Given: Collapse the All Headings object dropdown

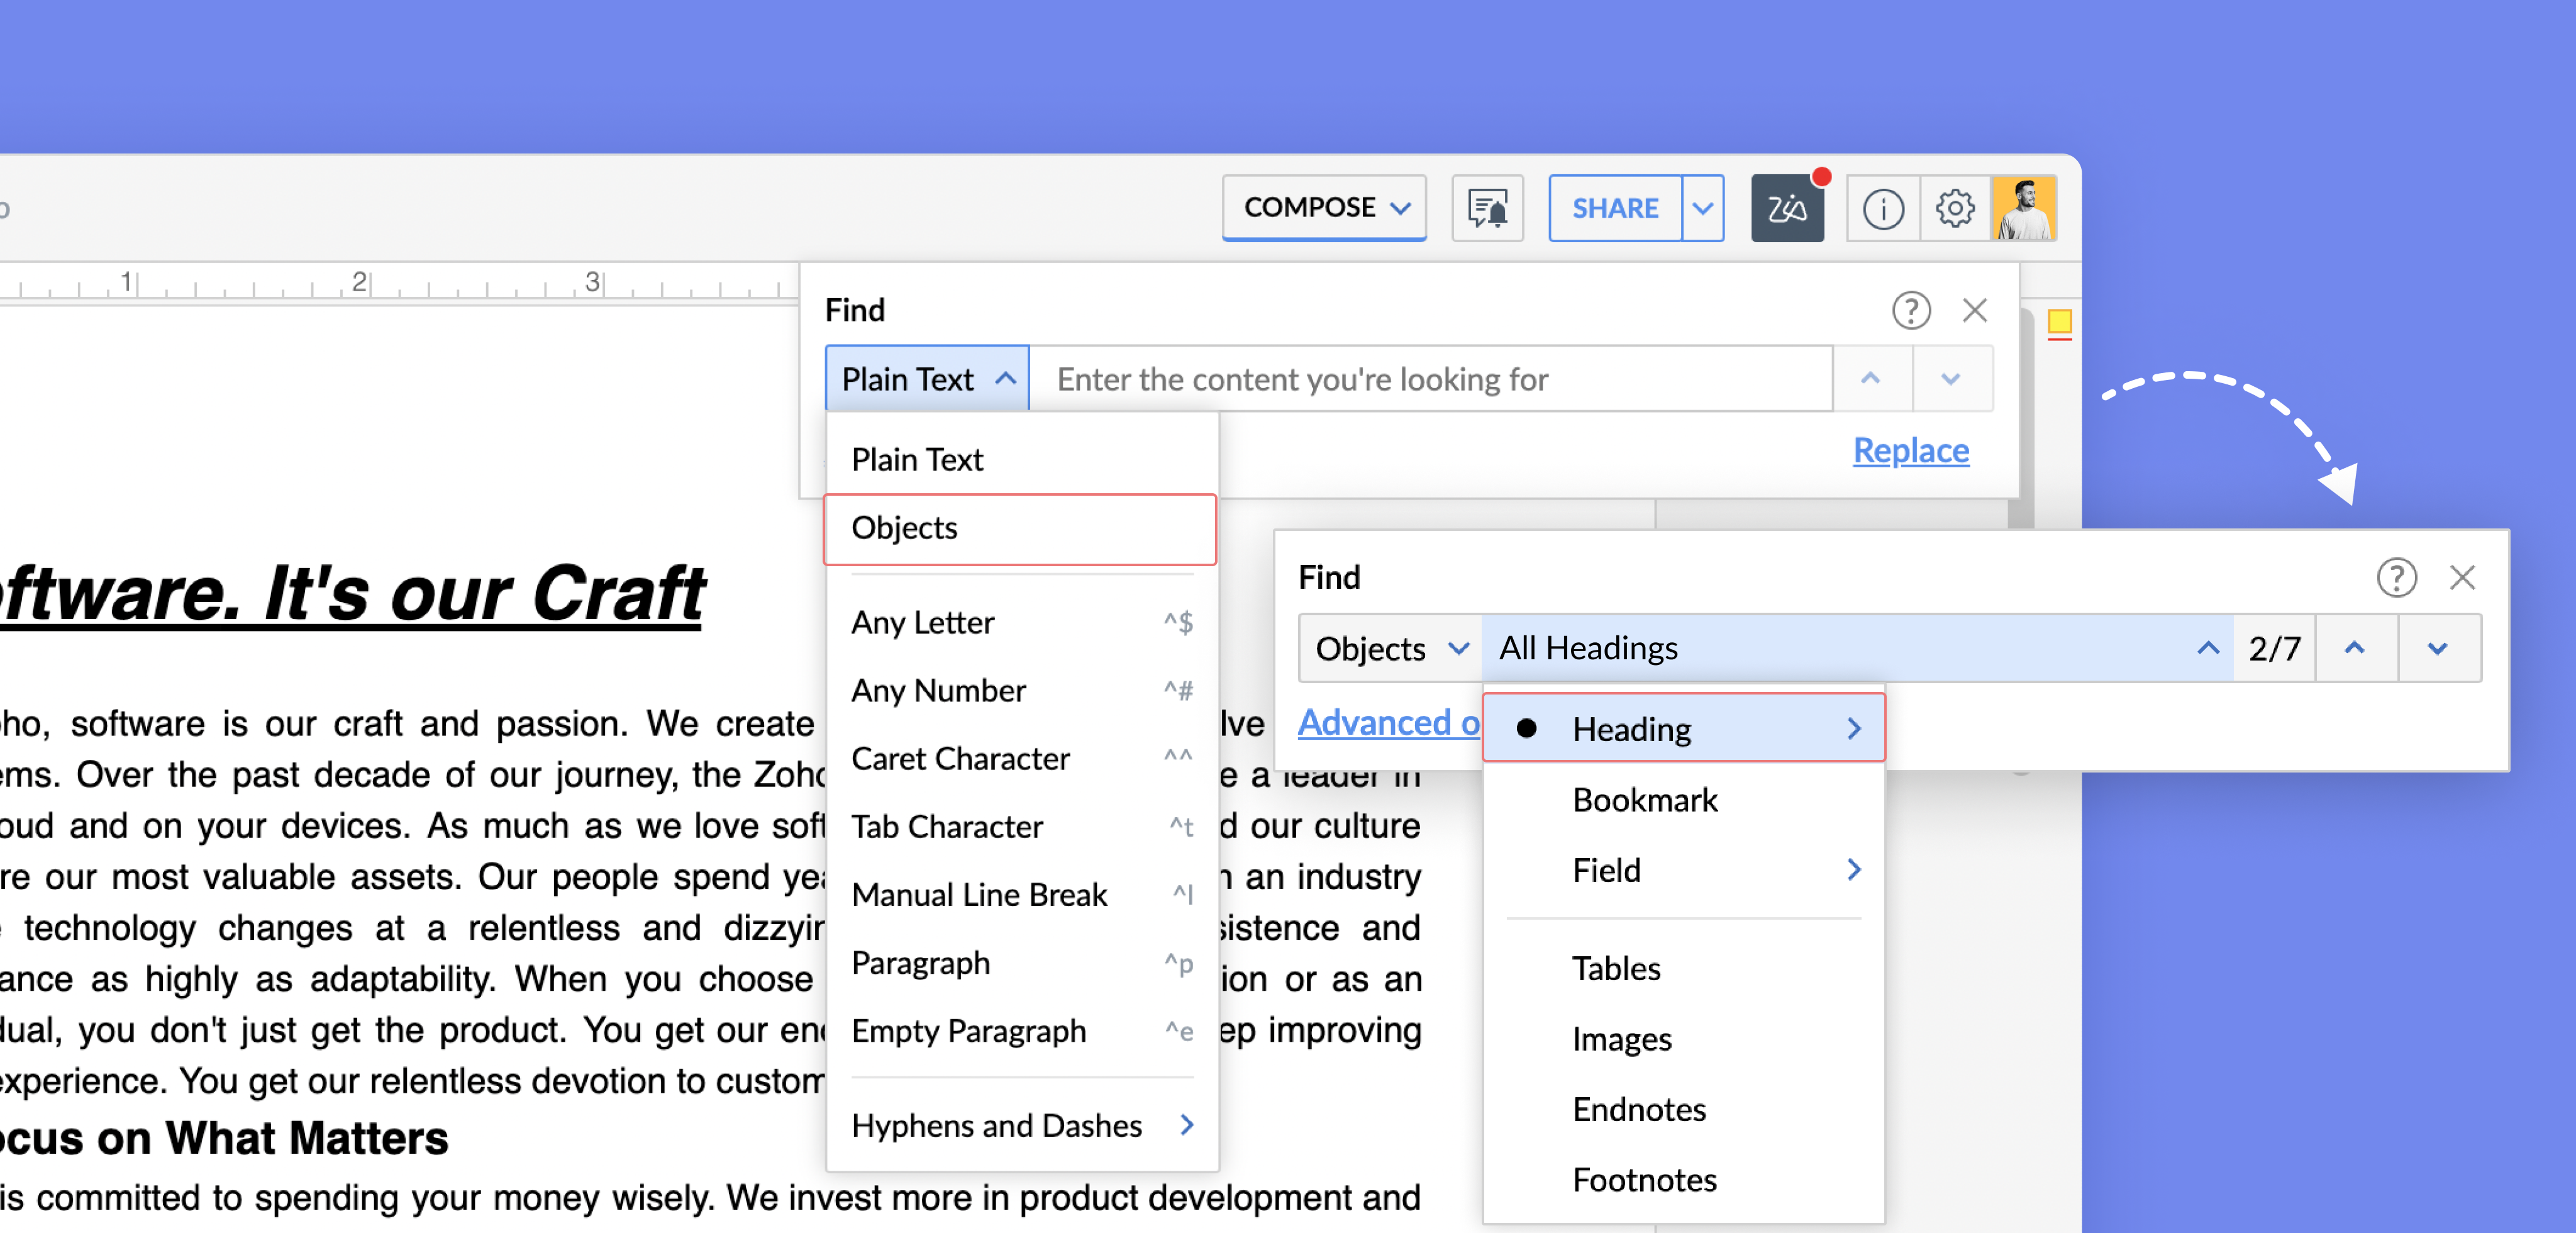Looking at the screenshot, I should (x=1858, y=648).
